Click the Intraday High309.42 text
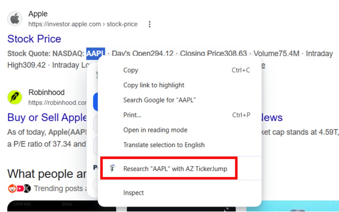The height and width of the screenshot is (212, 339). (26, 65)
